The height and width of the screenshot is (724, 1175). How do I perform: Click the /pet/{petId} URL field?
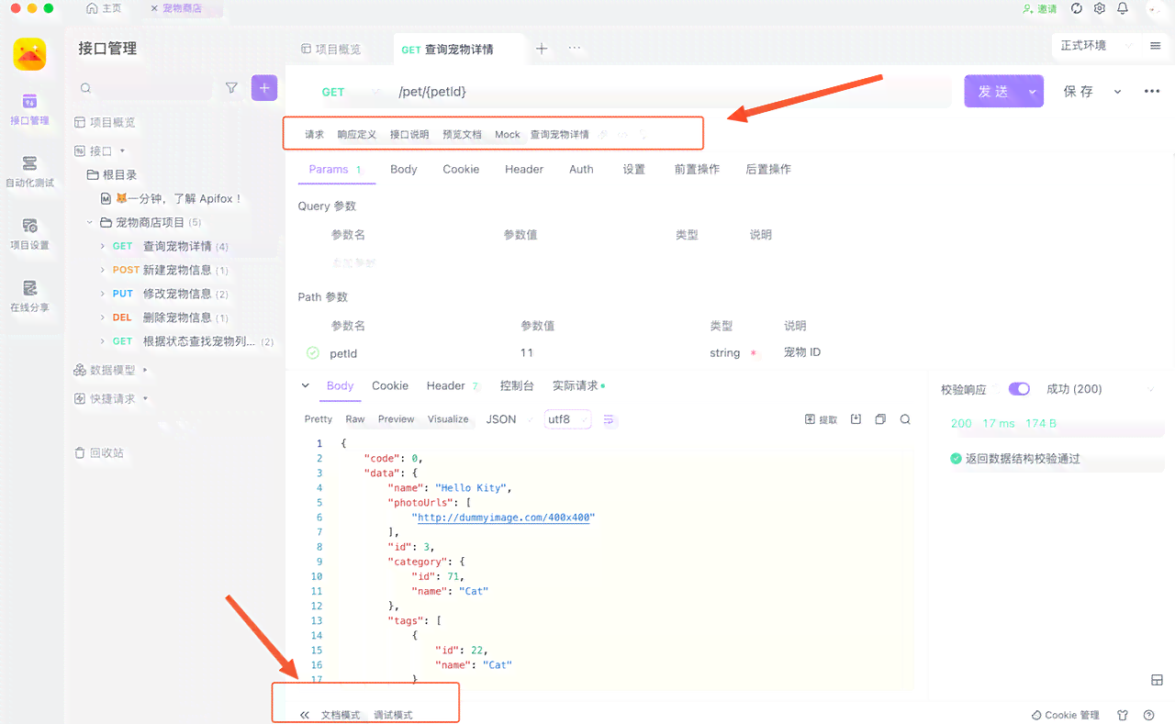(x=672, y=92)
